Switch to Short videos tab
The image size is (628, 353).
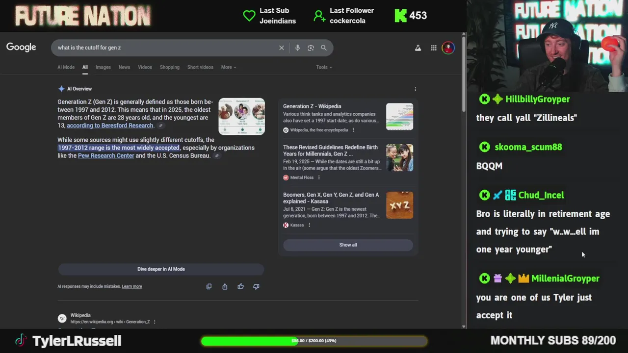coord(200,67)
